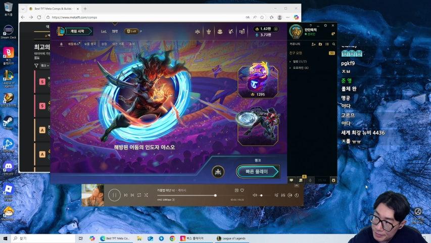Open the hammer crafting icon in client header
The image size is (431, 243).
click(x=231, y=32)
